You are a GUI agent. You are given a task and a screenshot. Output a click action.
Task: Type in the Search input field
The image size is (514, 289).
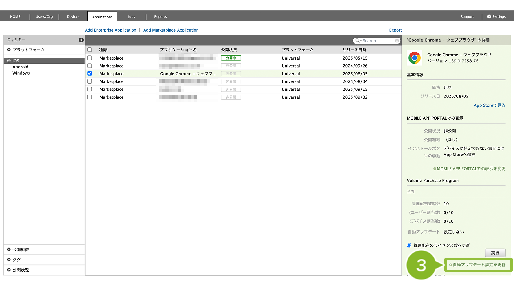click(x=378, y=41)
